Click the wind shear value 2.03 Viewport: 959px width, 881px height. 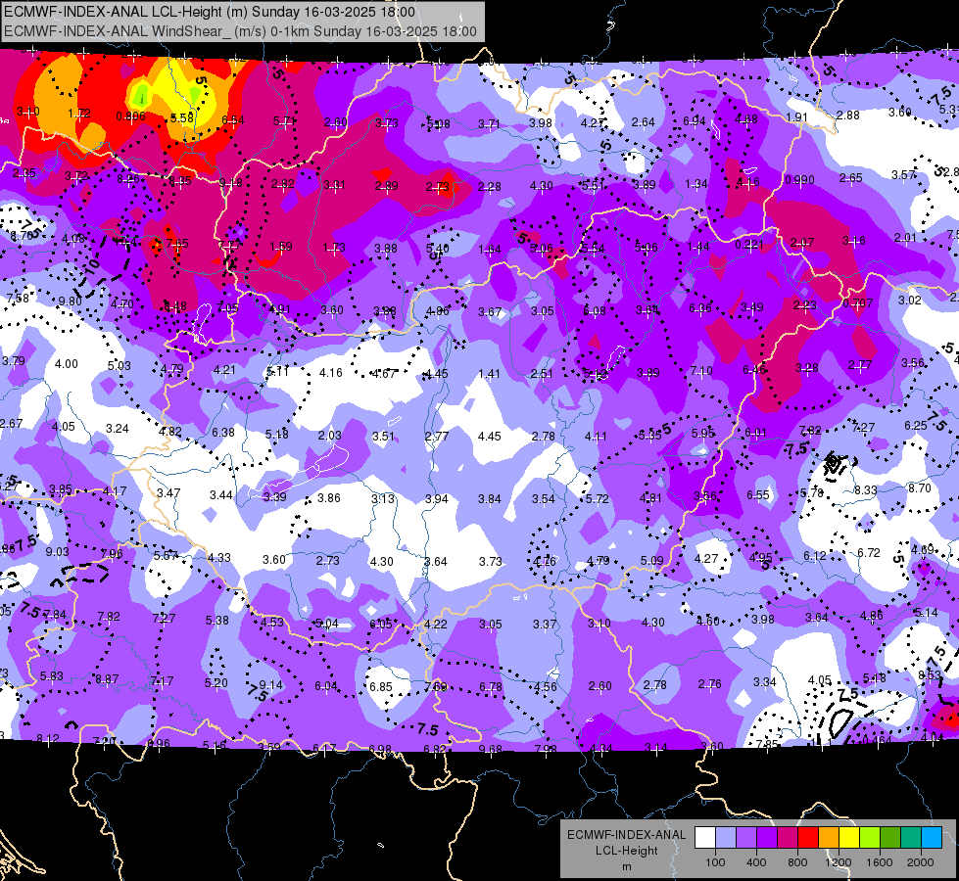(x=330, y=435)
